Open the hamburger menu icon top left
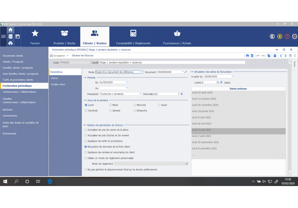The image size is (298, 208). [3, 36]
